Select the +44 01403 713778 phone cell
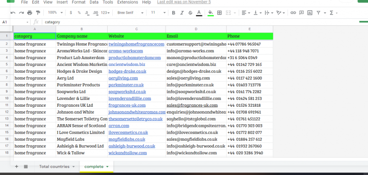Screen dimensions: 368x175 (x=250, y=85)
